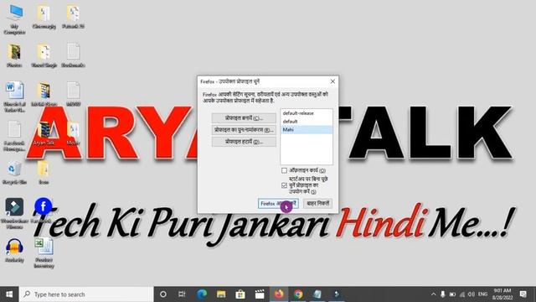
Task: Open the network tray icon
Action: click(461, 294)
